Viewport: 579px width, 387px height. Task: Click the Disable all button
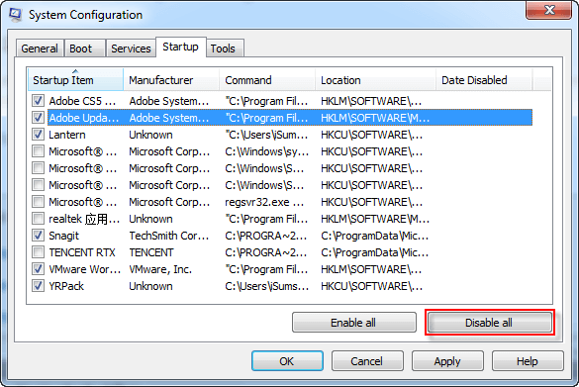click(489, 323)
